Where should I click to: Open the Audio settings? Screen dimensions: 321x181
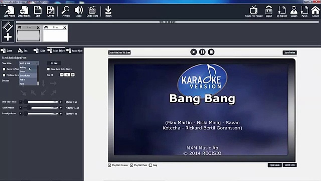(79, 12)
